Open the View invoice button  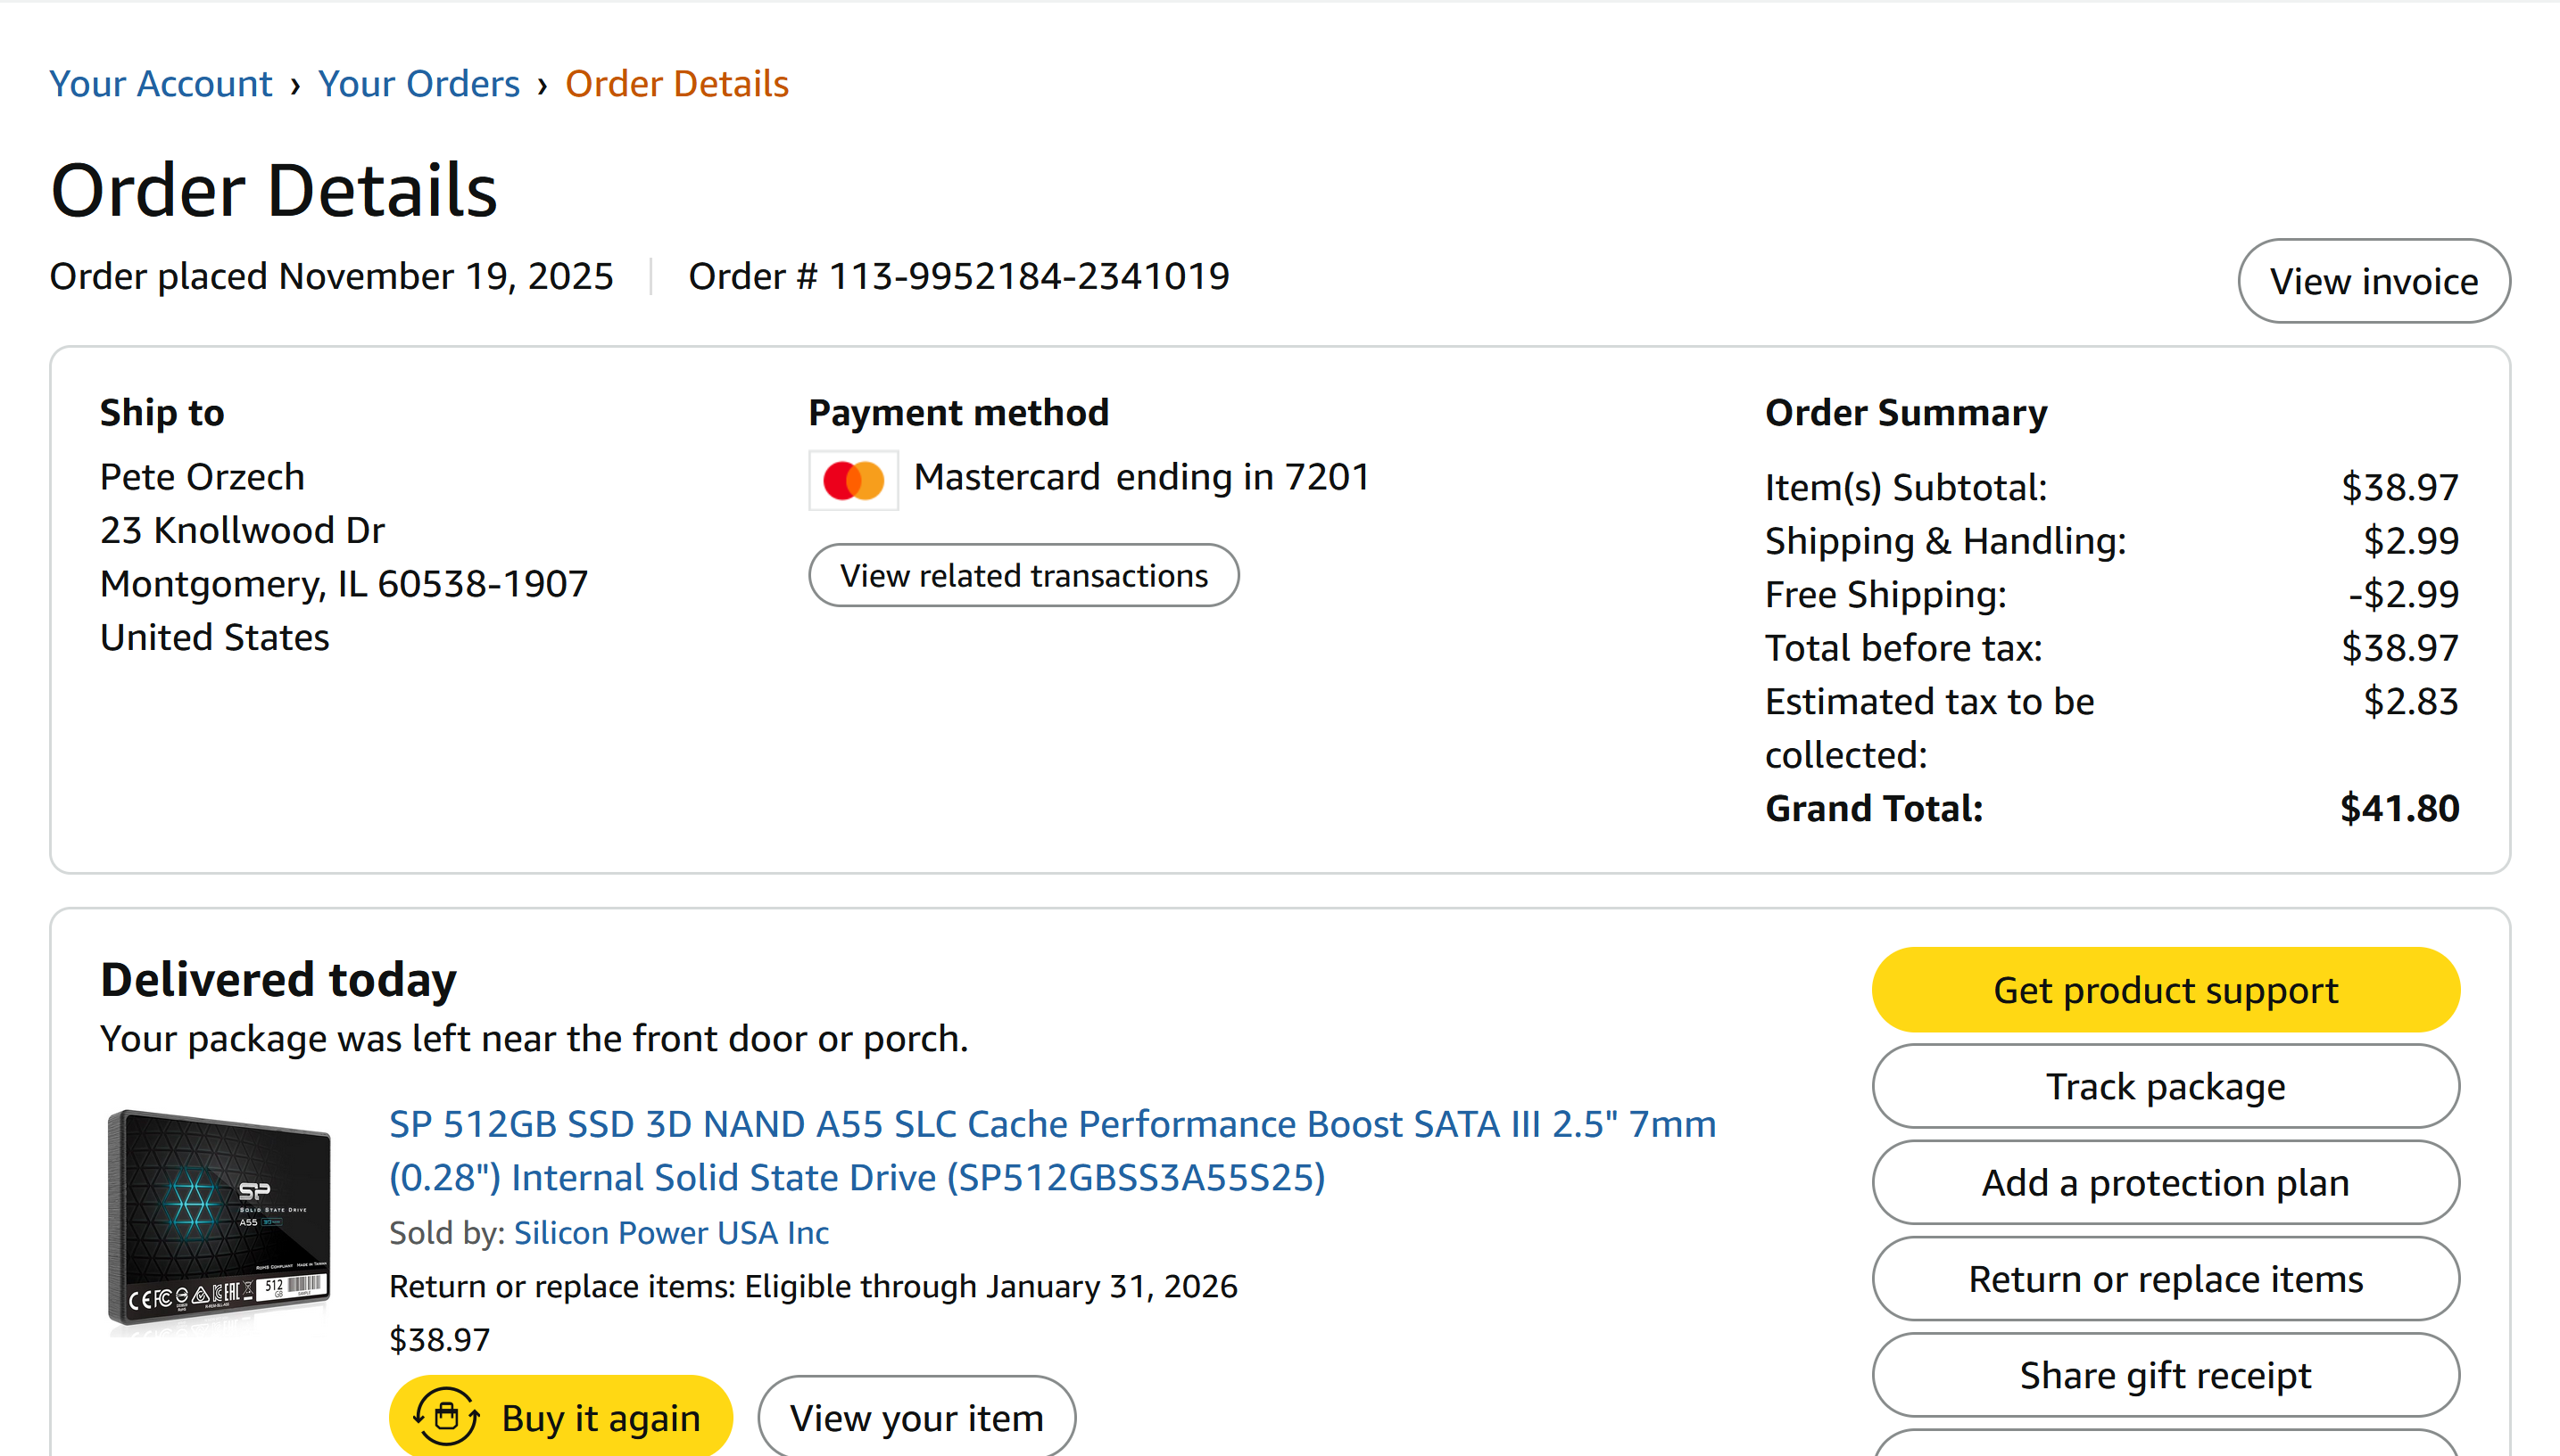point(2373,281)
